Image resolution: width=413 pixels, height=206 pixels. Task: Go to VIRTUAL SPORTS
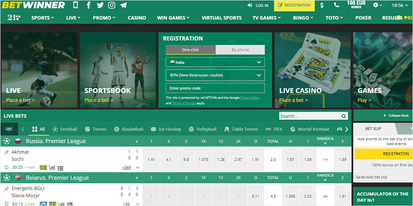[x=221, y=18]
